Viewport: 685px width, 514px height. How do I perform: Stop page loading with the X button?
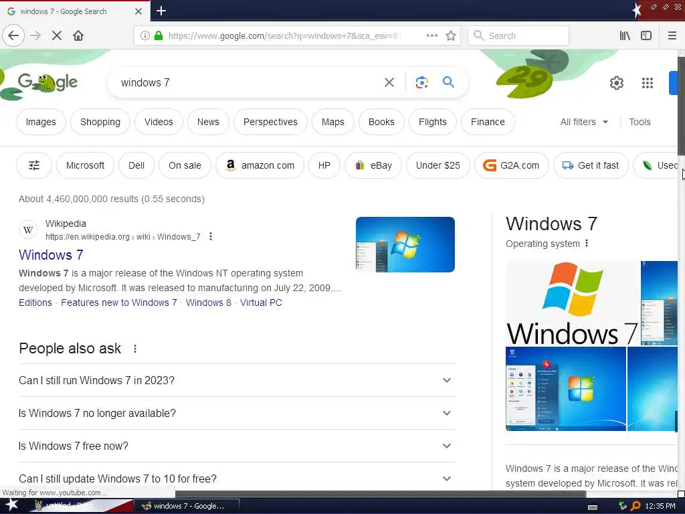(x=57, y=35)
